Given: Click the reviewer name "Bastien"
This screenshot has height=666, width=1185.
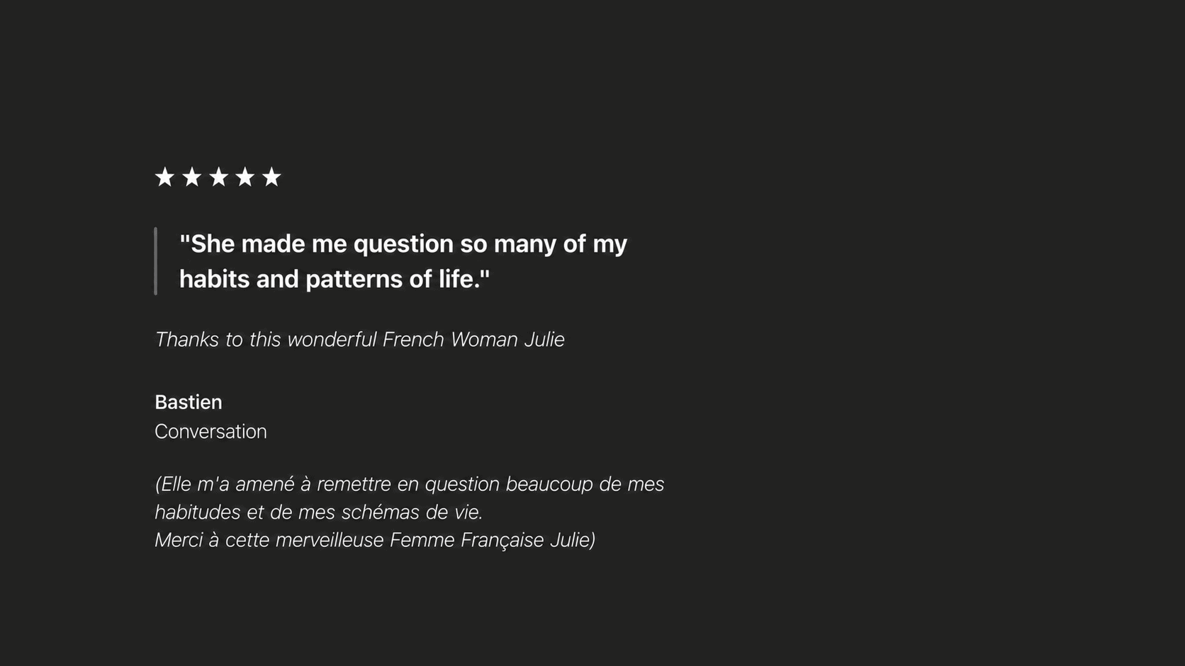Looking at the screenshot, I should tap(189, 402).
